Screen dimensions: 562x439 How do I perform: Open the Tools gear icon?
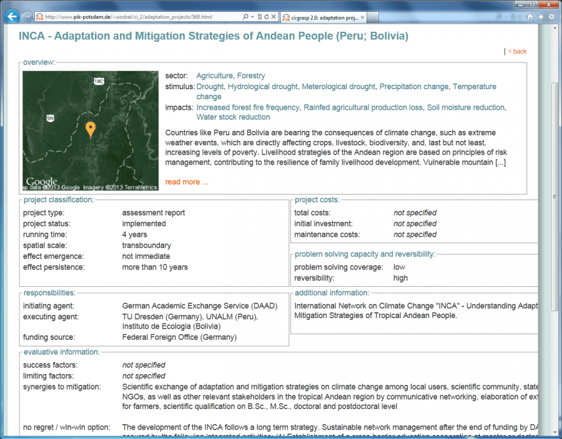tap(551, 17)
